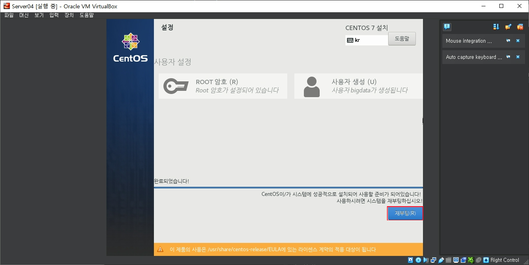This screenshot has height=265, width=529.
Task: Open the 도움말 menu in menu bar
Action: click(87, 15)
